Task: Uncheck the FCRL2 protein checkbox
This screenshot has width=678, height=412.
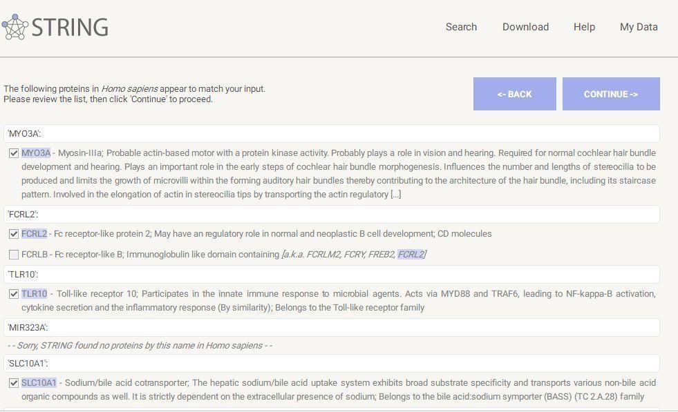Action: click(14, 234)
